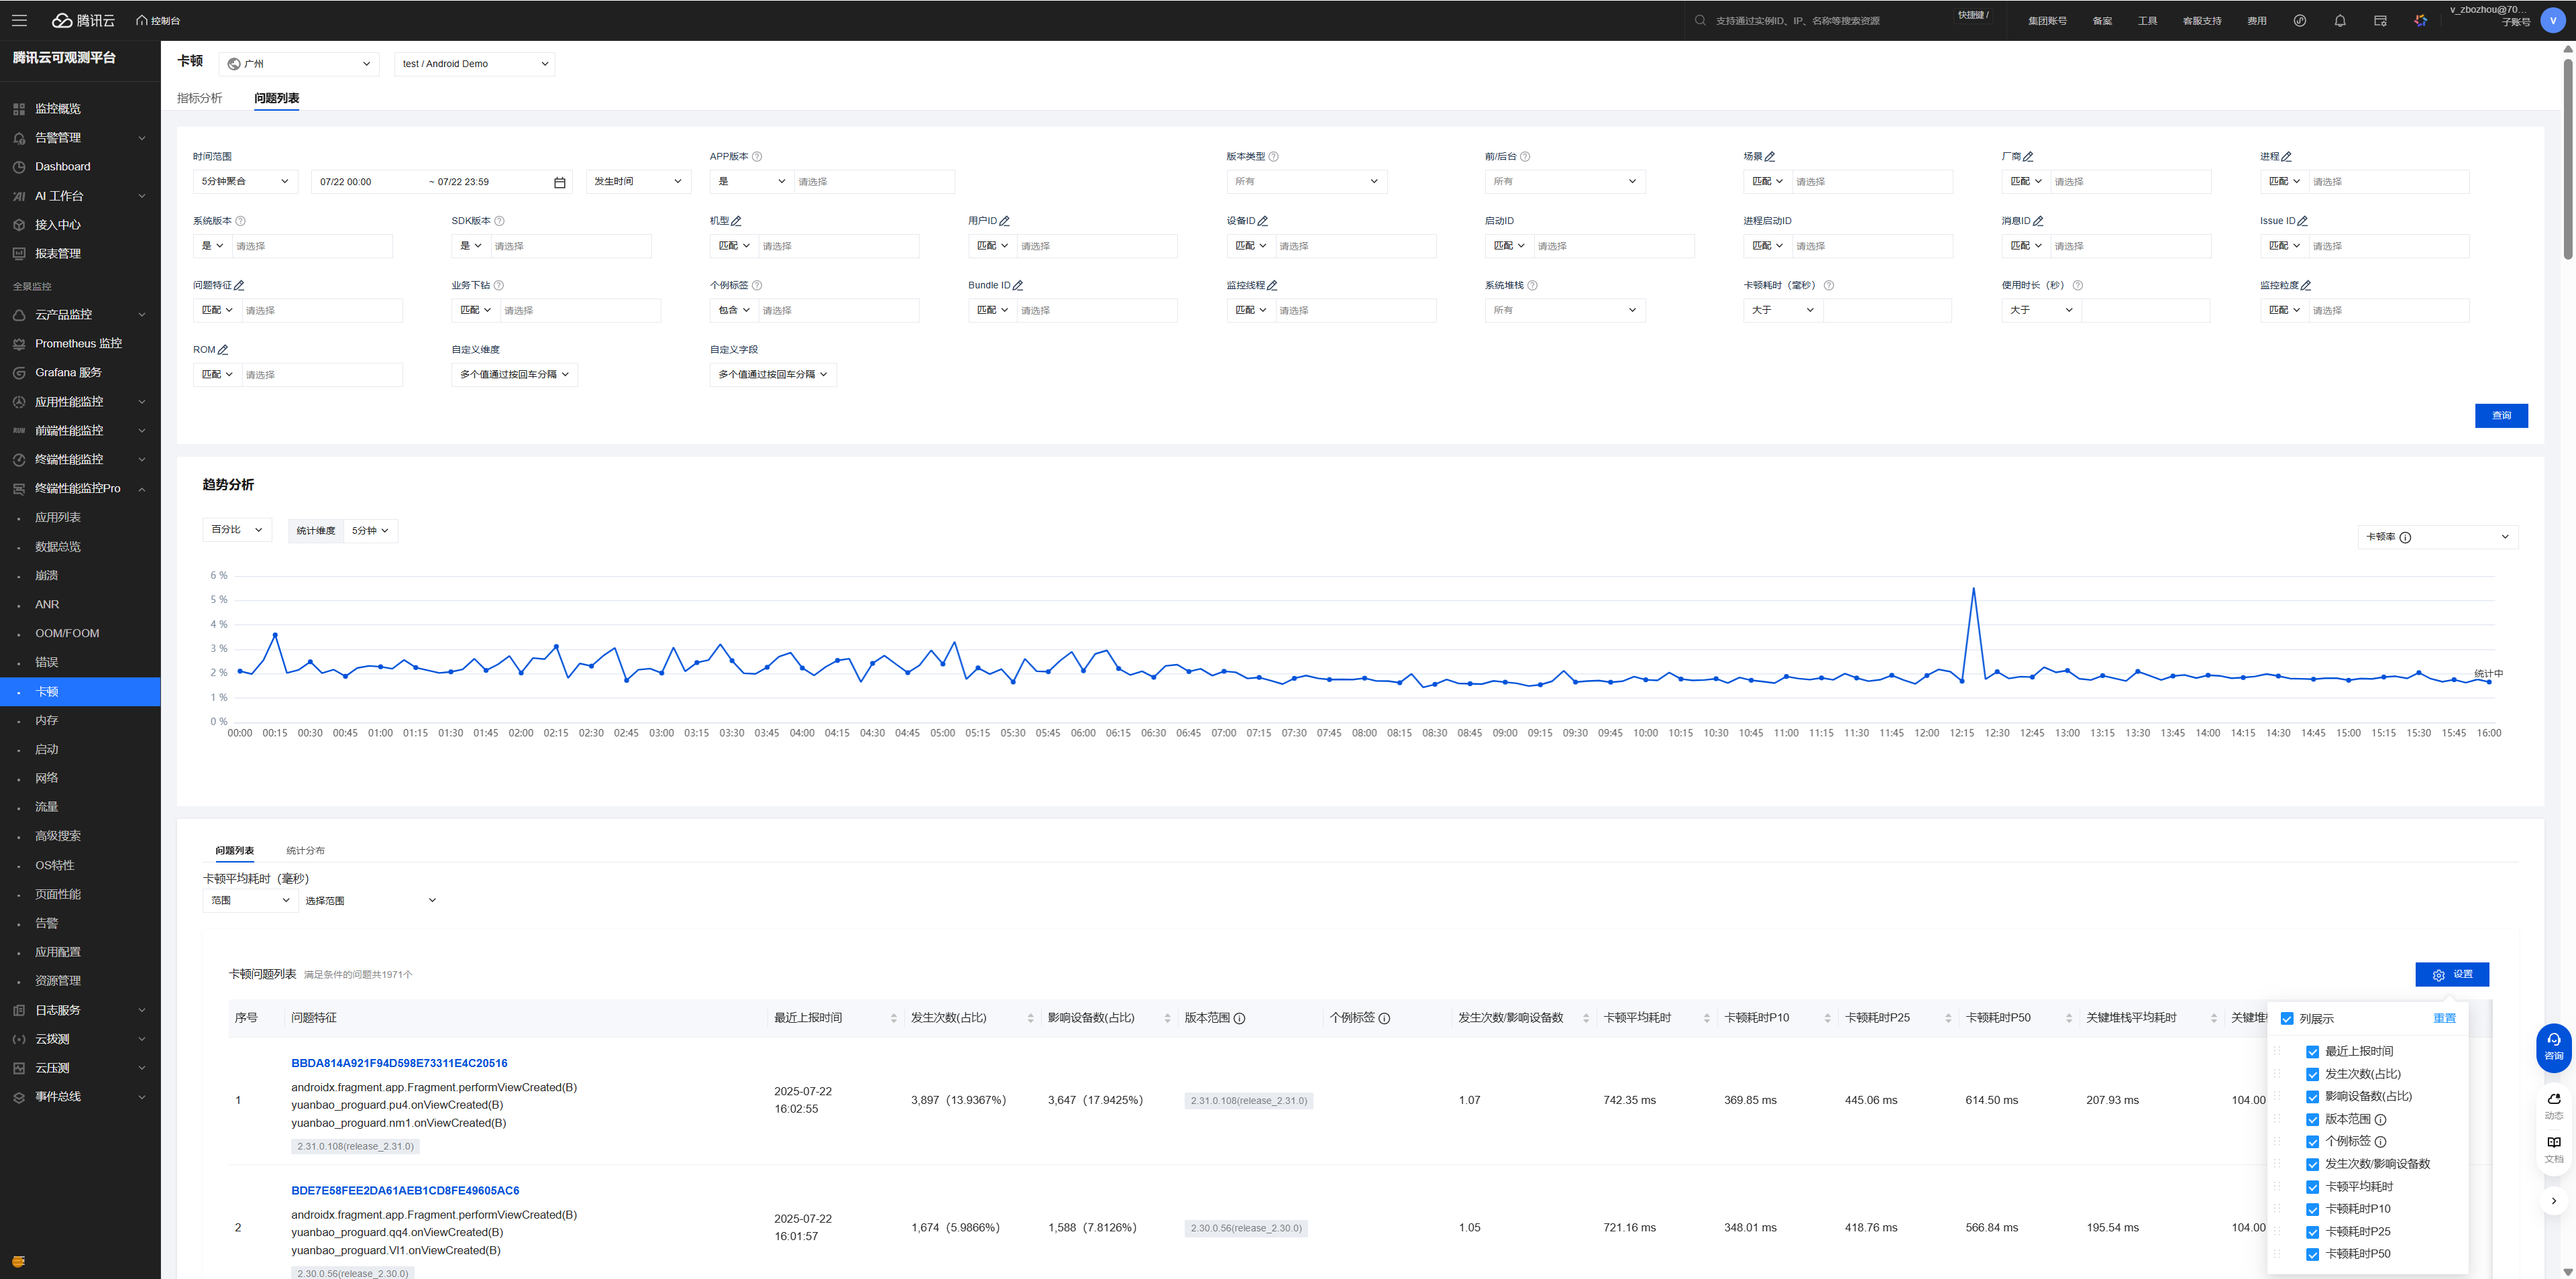Switch to the 统计分布 tab
The width and height of the screenshot is (2576, 1279).
[x=305, y=851]
